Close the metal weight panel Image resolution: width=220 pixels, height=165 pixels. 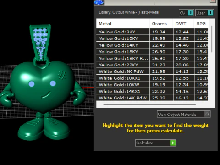213,1
